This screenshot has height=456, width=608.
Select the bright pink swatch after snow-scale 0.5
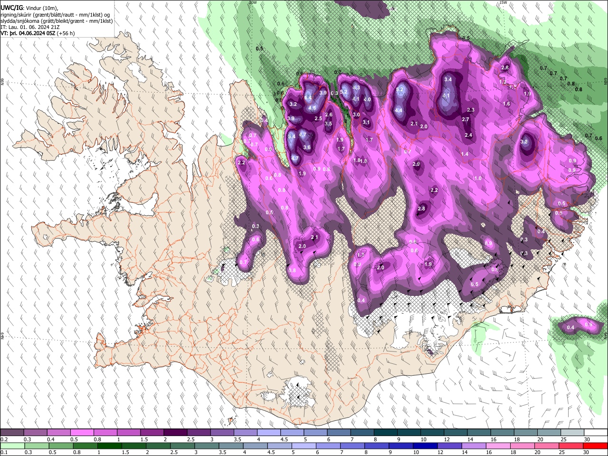[x=82, y=433]
